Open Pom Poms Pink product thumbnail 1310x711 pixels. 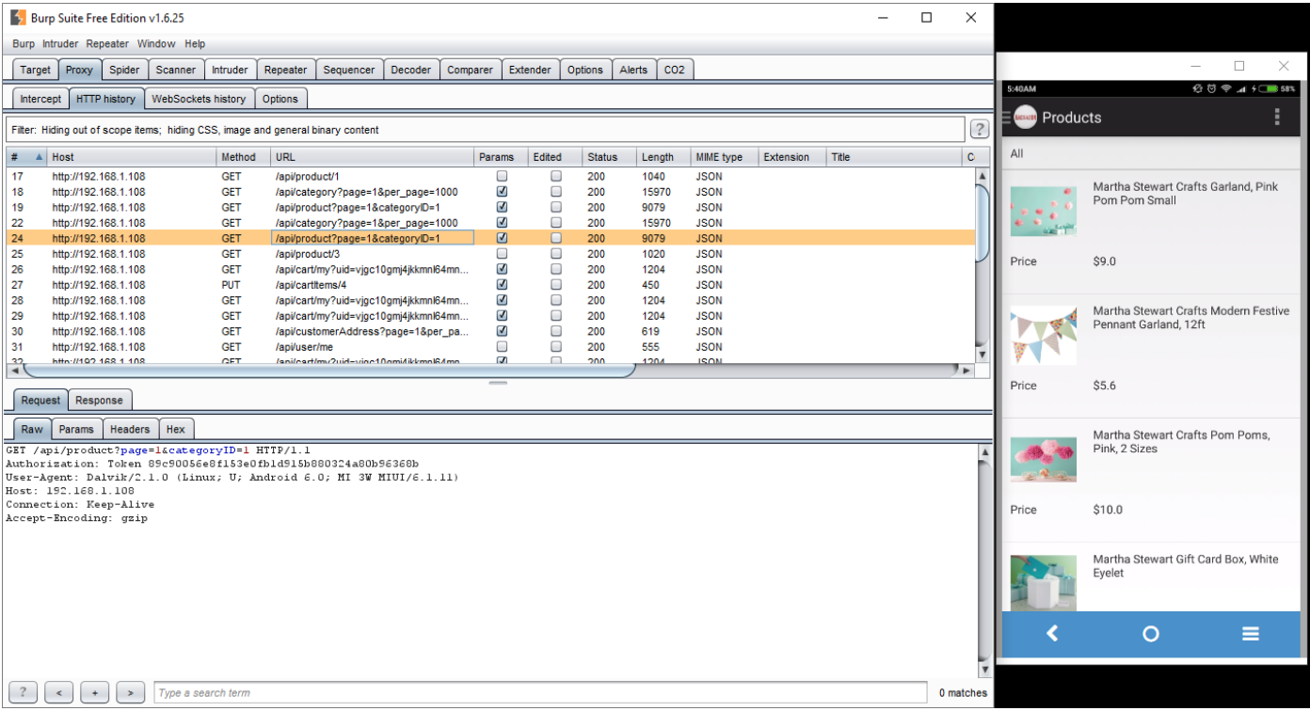1043,459
